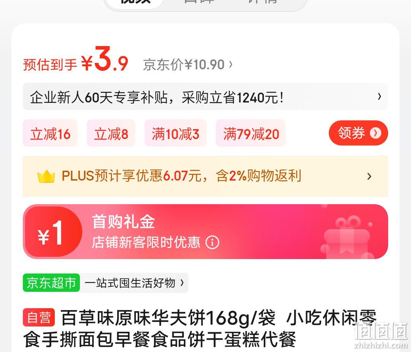
Task: Expand PLUS预计享优惠 row chevron
Action: pos(369,176)
